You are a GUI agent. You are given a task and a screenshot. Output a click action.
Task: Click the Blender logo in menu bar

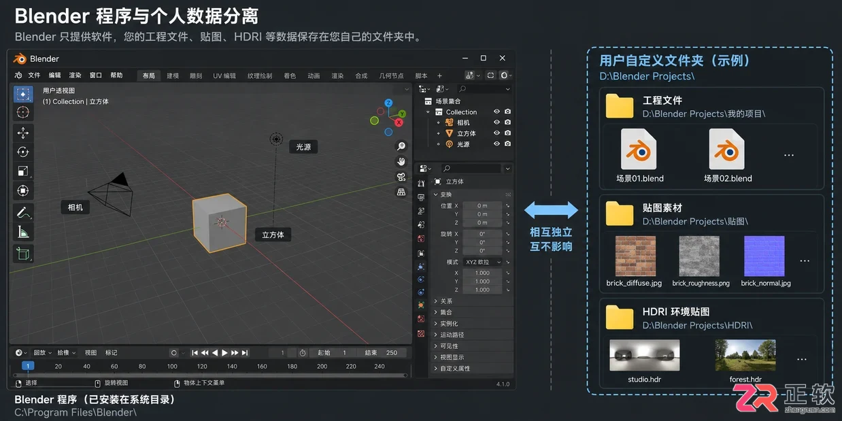click(18, 75)
